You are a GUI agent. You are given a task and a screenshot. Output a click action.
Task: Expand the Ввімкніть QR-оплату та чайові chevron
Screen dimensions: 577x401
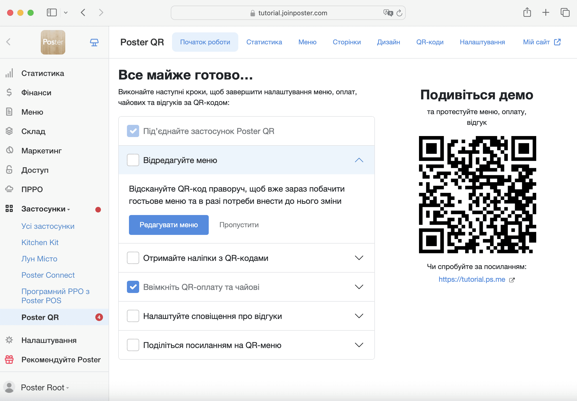point(359,287)
